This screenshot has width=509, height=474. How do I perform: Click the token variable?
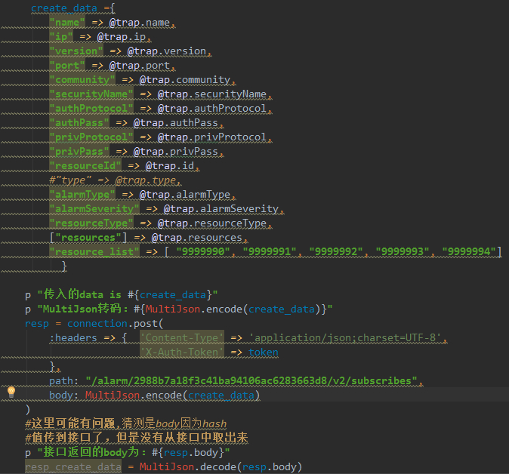coord(264,352)
